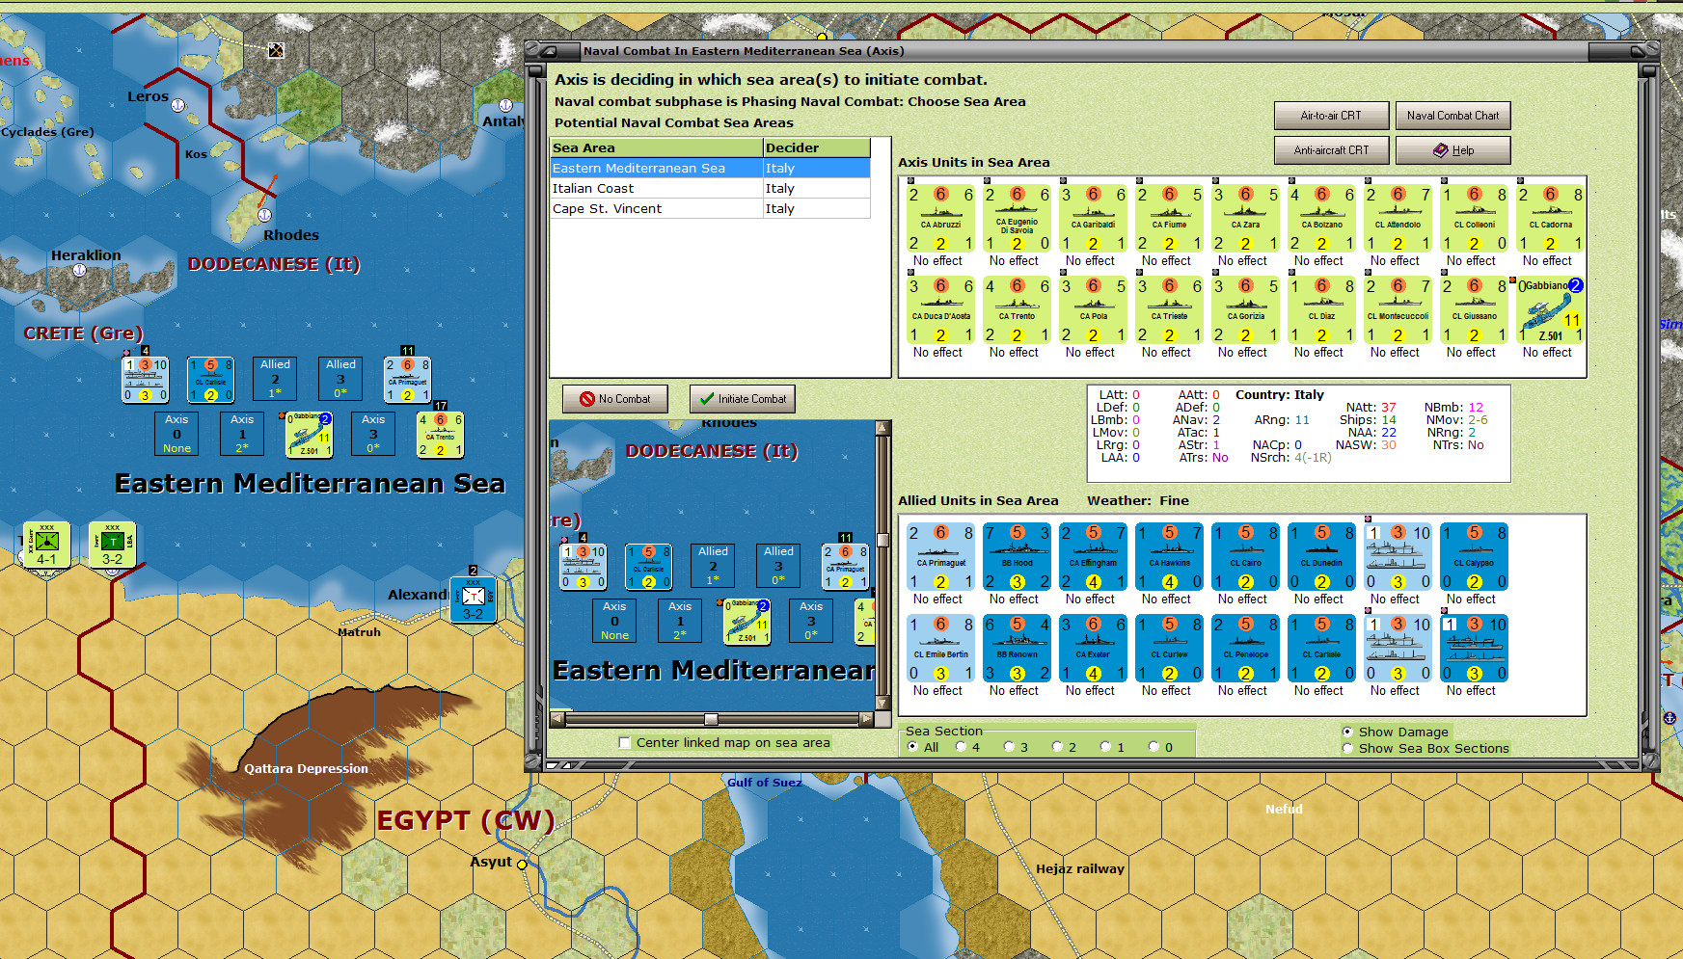Pick the CA Gorizia unit counter

point(1245,310)
